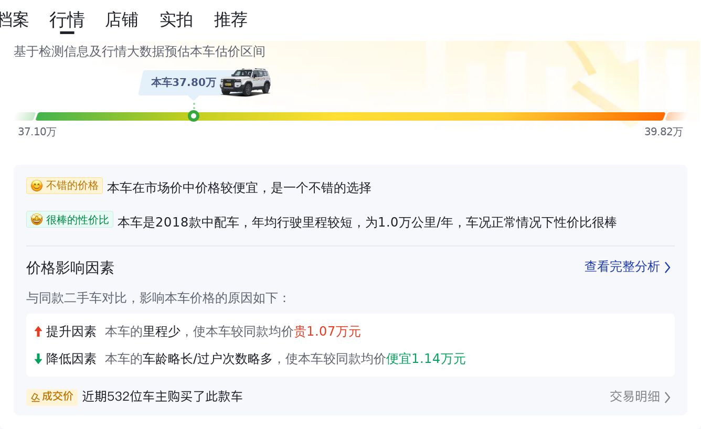Click the star-eyes 很棒的性价比 emoji icon

[x=36, y=220]
